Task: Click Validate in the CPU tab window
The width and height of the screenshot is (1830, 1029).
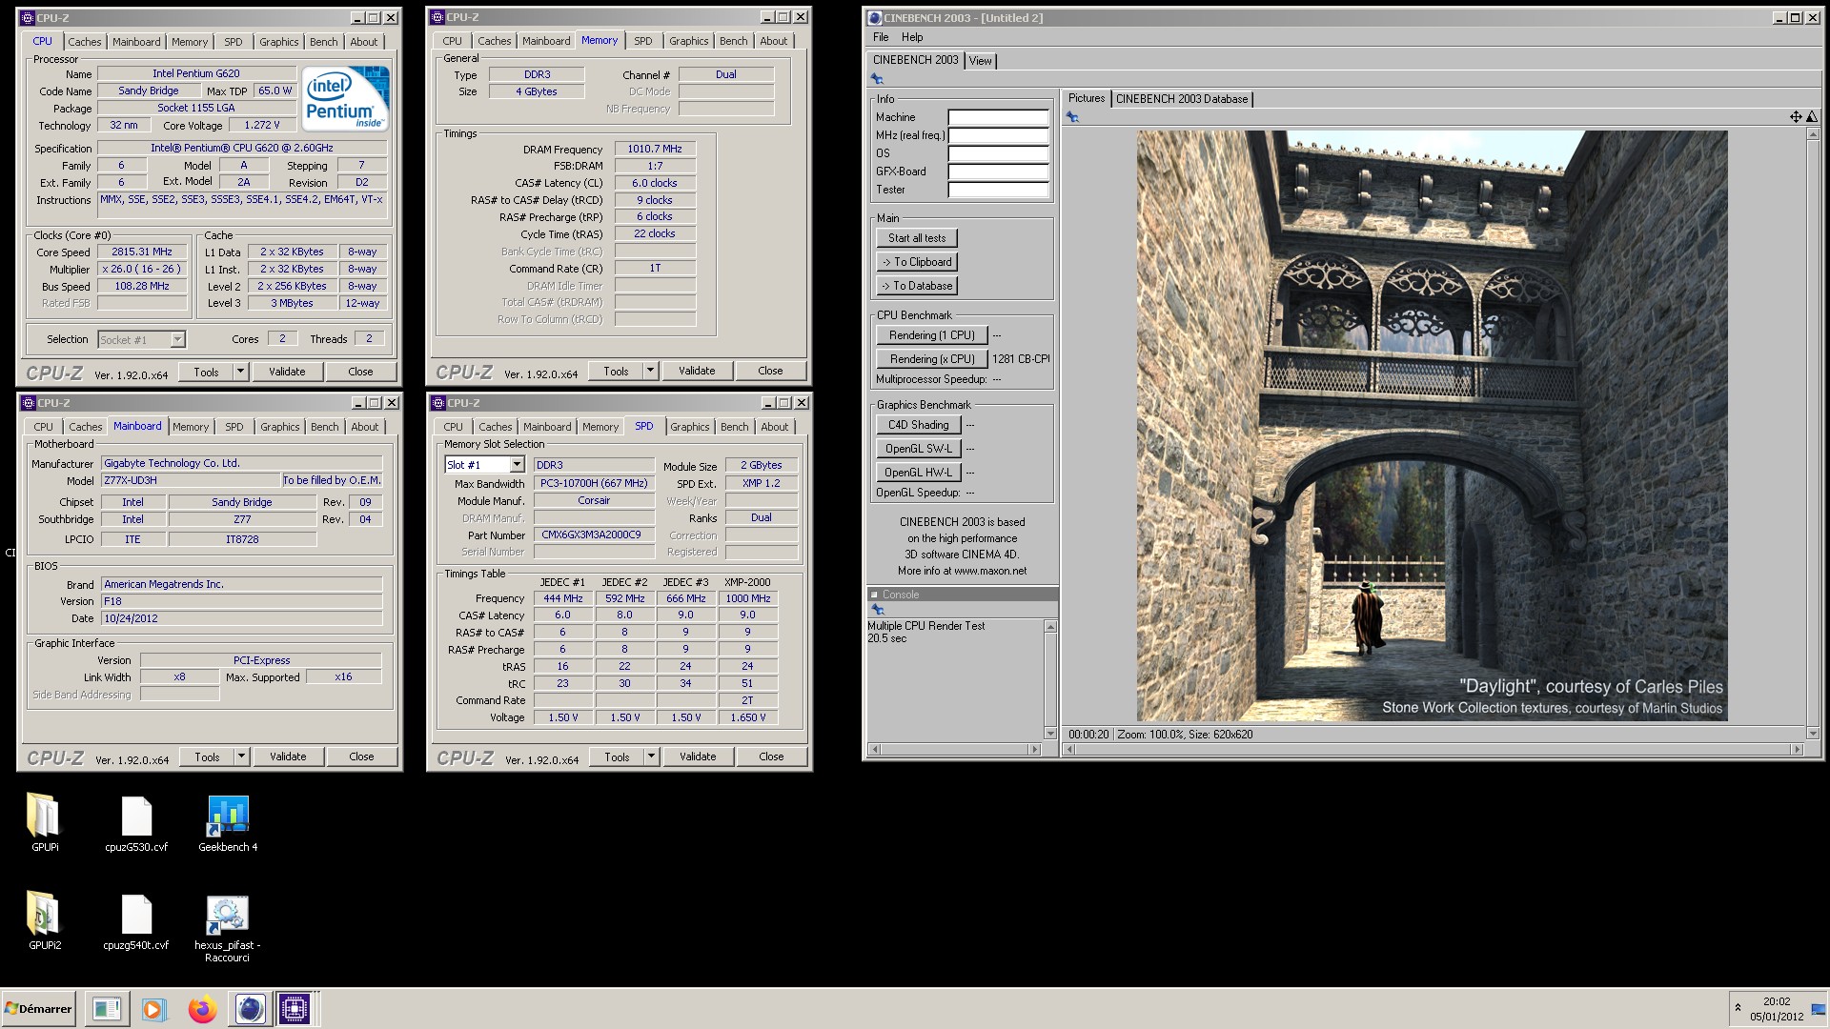Action: 287,372
